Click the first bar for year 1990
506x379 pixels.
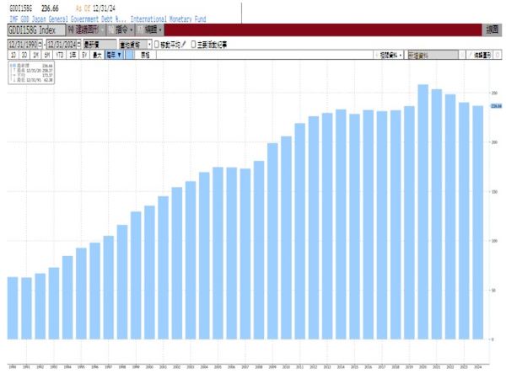pos(13,308)
